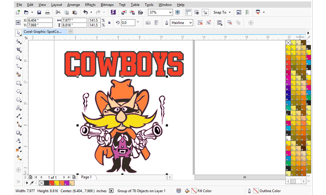Open the Undo history dropdown arrow

tap(91, 12)
